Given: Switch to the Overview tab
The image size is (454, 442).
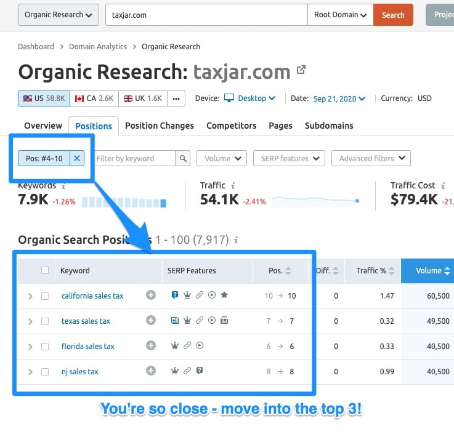Looking at the screenshot, I should 43,126.
